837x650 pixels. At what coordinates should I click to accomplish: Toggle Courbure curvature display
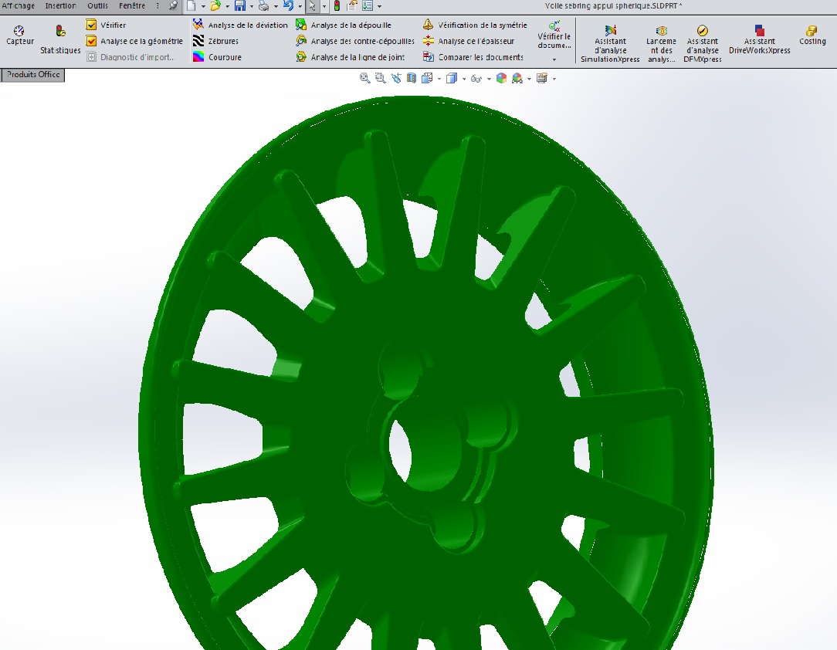click(217, 57)
